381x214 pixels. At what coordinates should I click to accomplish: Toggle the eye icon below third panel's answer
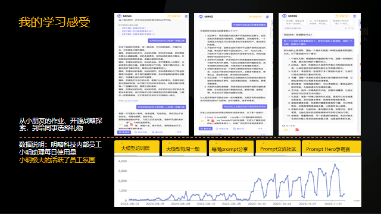point(283,125)
